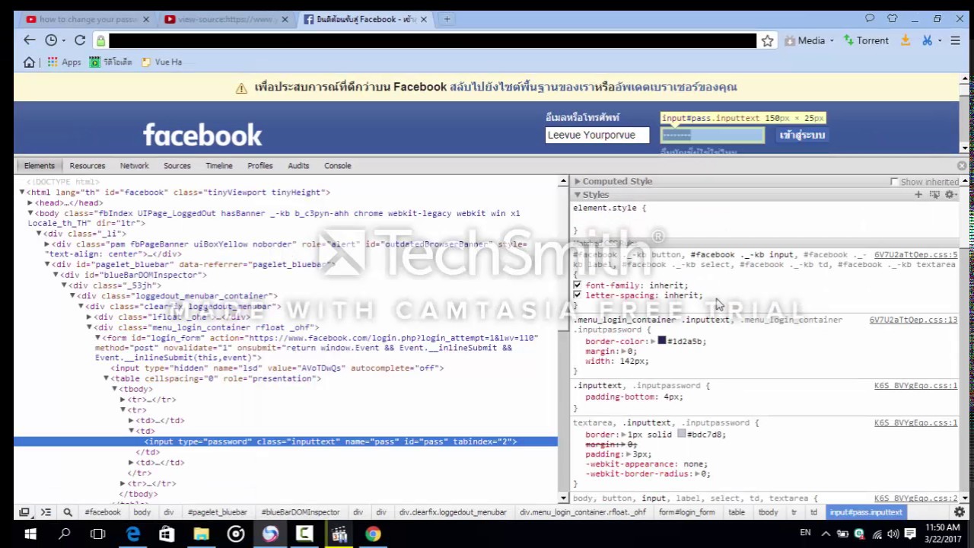The width and height of the screenshot is (974, 548).
Task: Open Google Chrome from the taskbar
Action: [373, 534]
